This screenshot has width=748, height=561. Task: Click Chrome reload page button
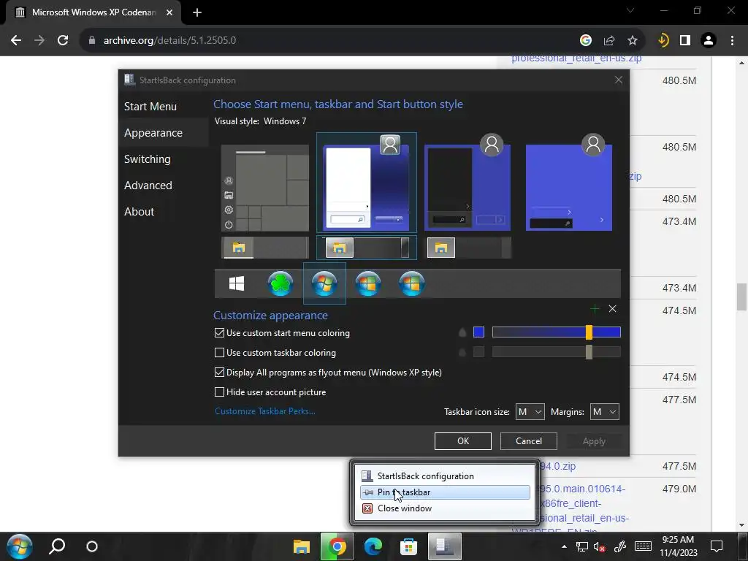coord(63,41)
